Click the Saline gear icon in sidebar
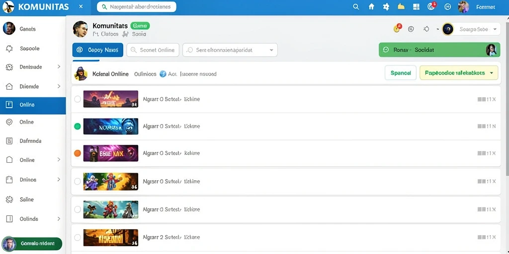The image size is (509, 254). (x=9, y=199)
